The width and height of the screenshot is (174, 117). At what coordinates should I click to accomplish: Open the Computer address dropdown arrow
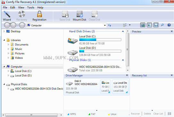(105, 25)
